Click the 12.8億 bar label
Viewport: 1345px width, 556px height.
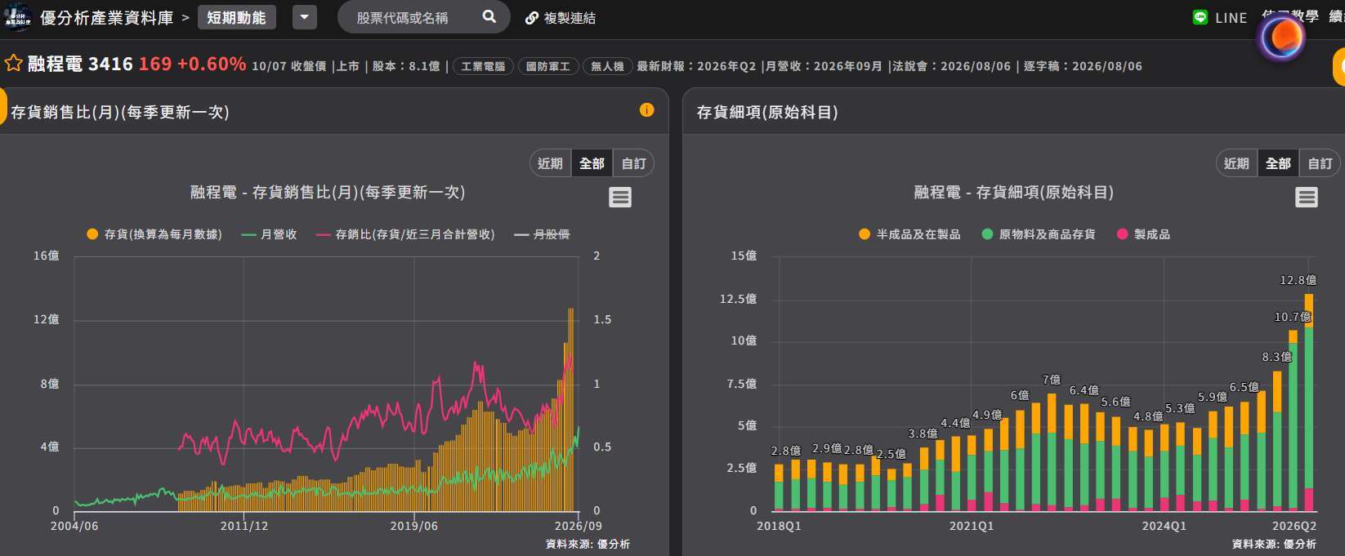[1298, 280]
